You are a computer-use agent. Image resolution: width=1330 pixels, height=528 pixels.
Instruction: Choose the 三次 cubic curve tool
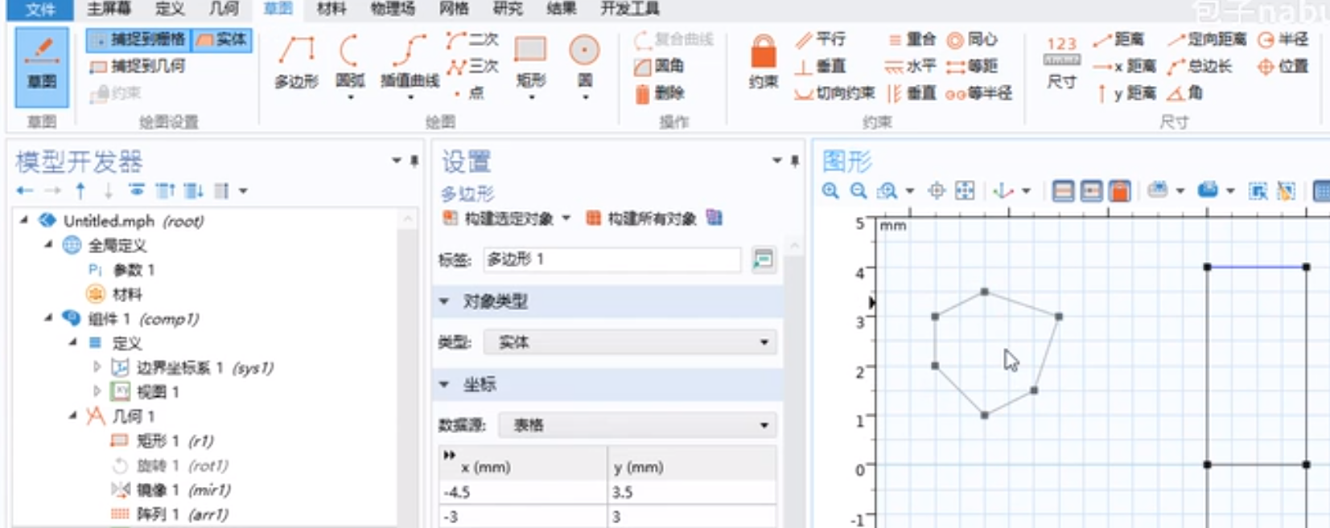coord(472,66)
